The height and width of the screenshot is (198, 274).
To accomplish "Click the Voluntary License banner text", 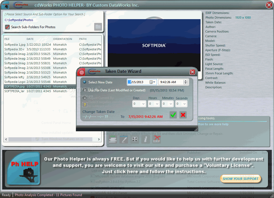I will [x=154, y=165].
